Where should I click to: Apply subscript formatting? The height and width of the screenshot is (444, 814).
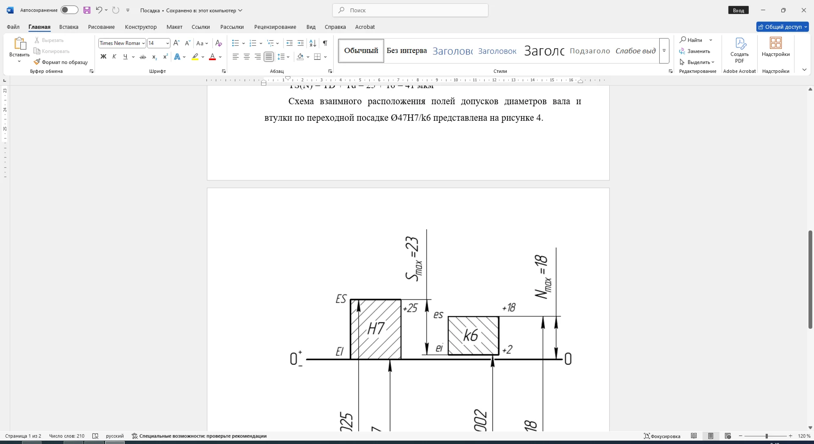pyautogui.click(x=154, y=57)
